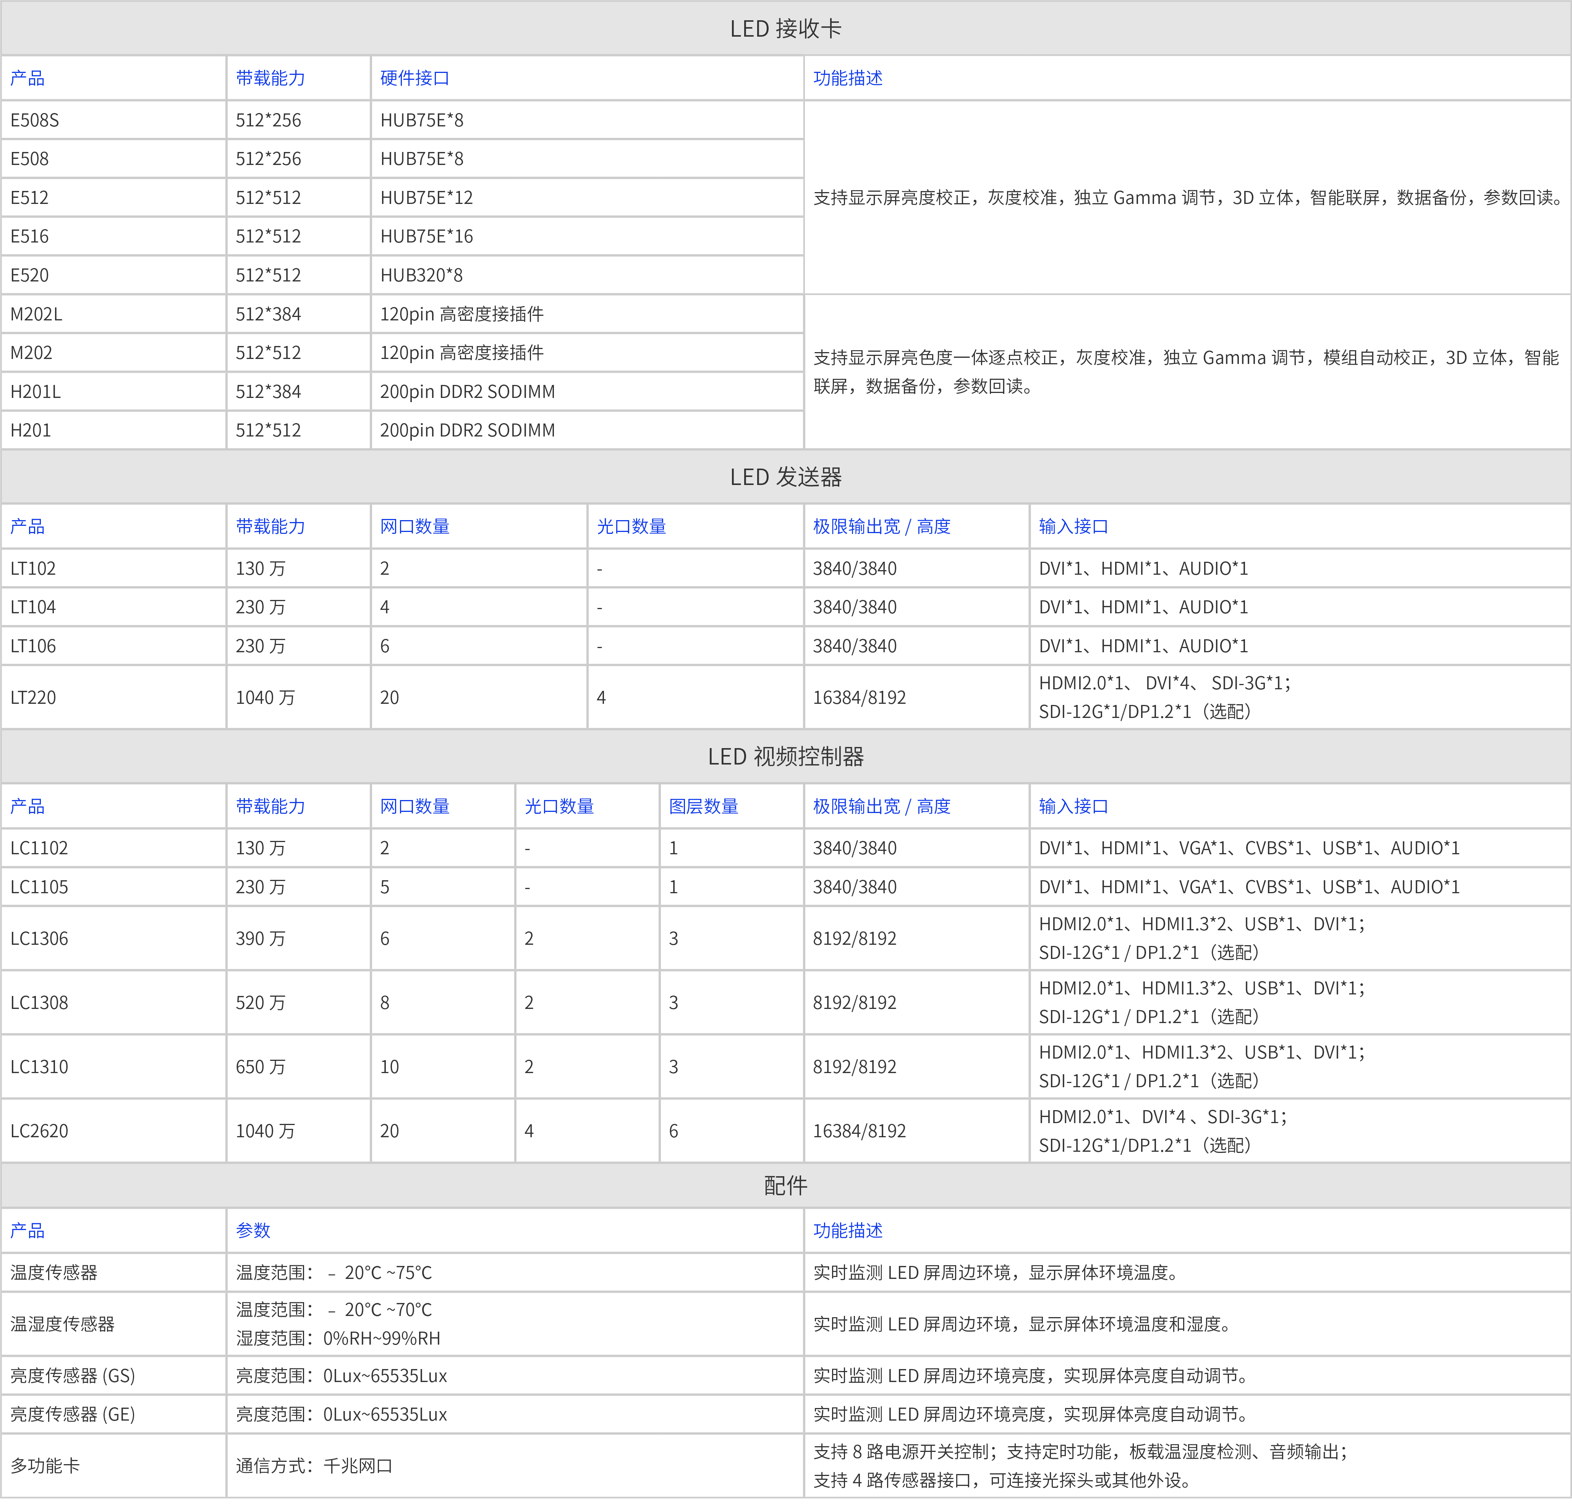
Task: Click the LT220 16384/8192 output cell
Action: (x=917, y=698)
